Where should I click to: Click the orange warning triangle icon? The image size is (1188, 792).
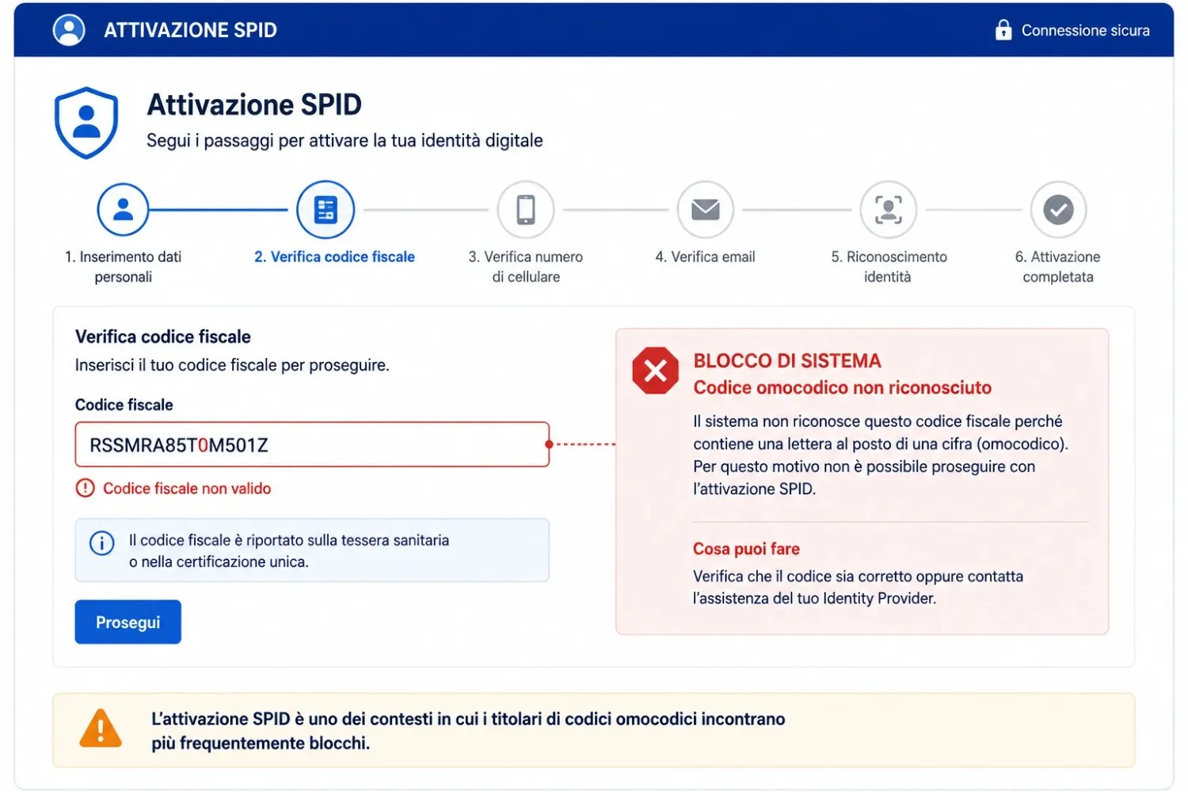(x=101, y=729)
